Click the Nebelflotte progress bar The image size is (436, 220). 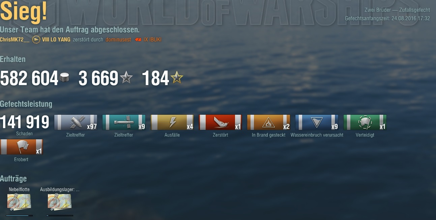point(19,215)
